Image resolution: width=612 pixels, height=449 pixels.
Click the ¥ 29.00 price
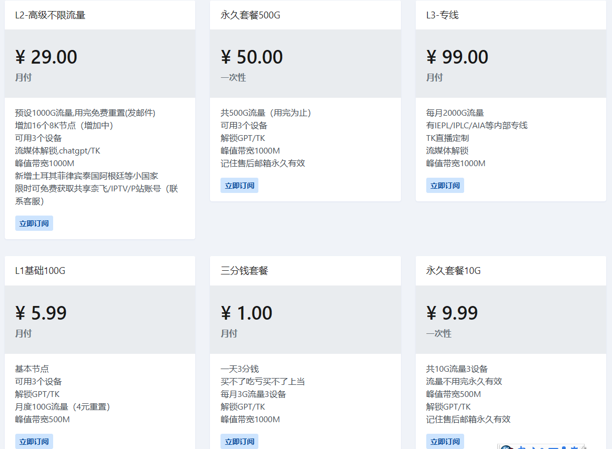(x=46, y=57)
